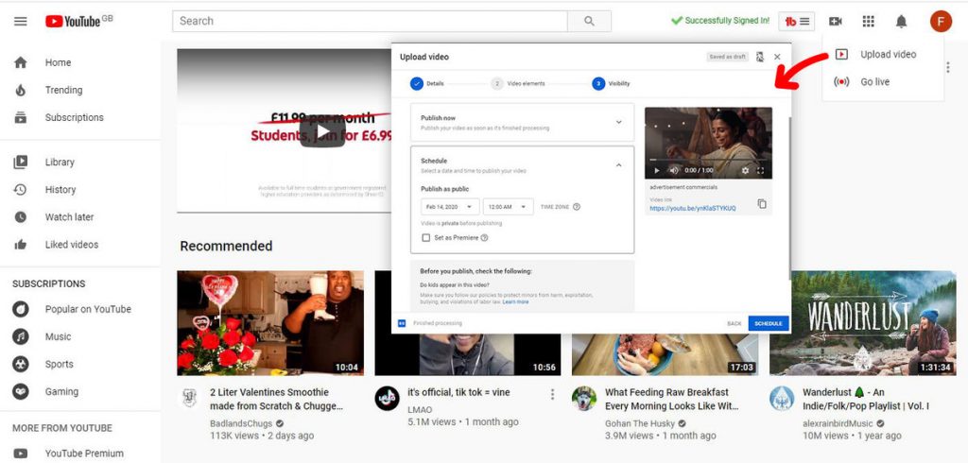
Task: Click the 'Finished processing' status text
Action: pos(437,323)
